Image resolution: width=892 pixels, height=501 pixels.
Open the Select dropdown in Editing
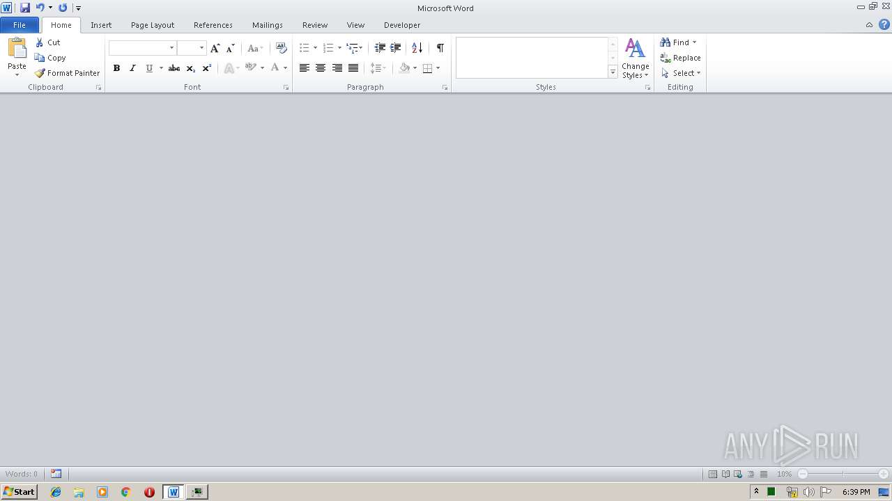point(681,73)
